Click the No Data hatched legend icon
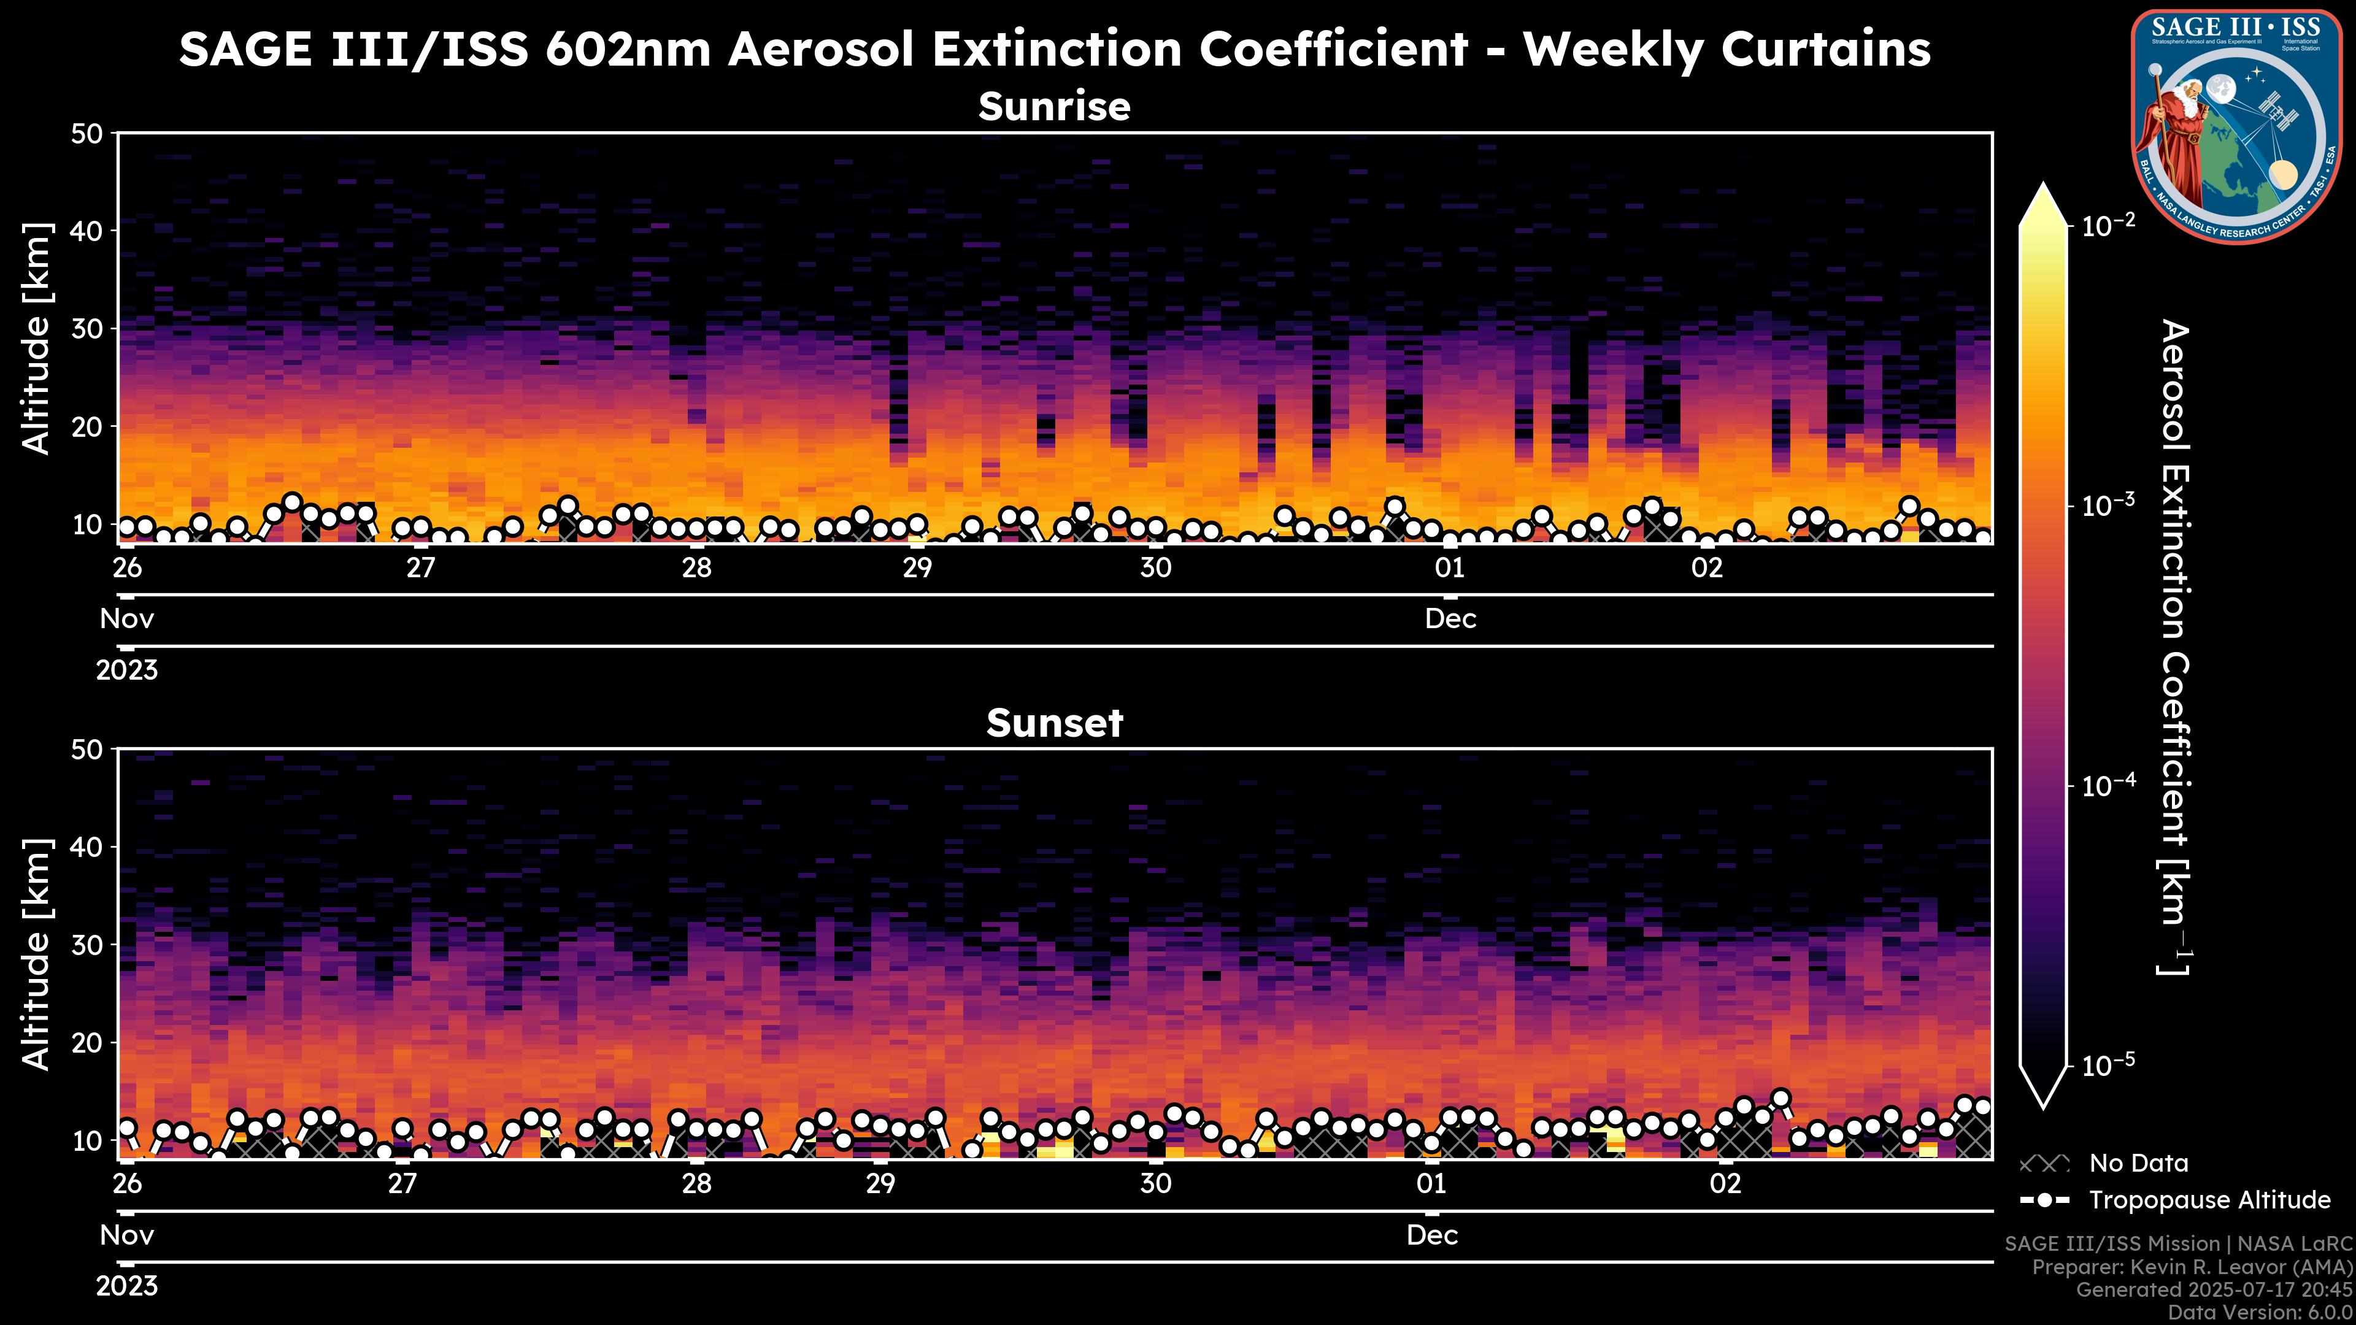The image size is (2356, 1325). pyautogui.click(x=2043, y=1163)
